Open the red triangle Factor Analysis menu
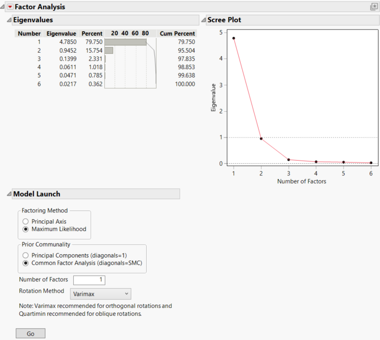This screenshot has width=380, height=340. click(x=10, y=7)
